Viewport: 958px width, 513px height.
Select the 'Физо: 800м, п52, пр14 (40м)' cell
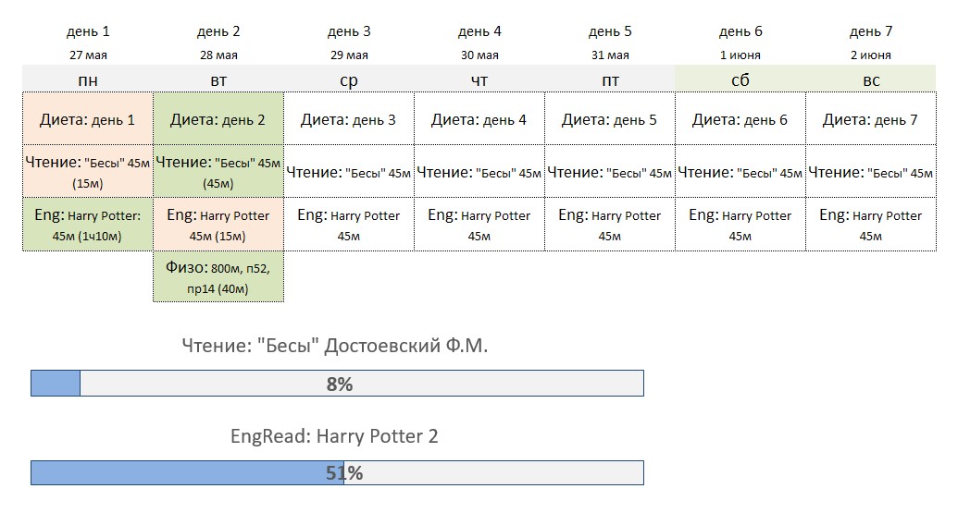pos(218,276)
